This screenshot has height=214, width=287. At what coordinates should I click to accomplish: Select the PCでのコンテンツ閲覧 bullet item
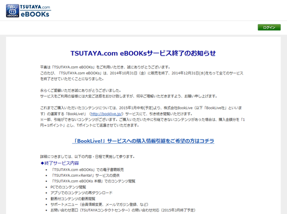68,187
